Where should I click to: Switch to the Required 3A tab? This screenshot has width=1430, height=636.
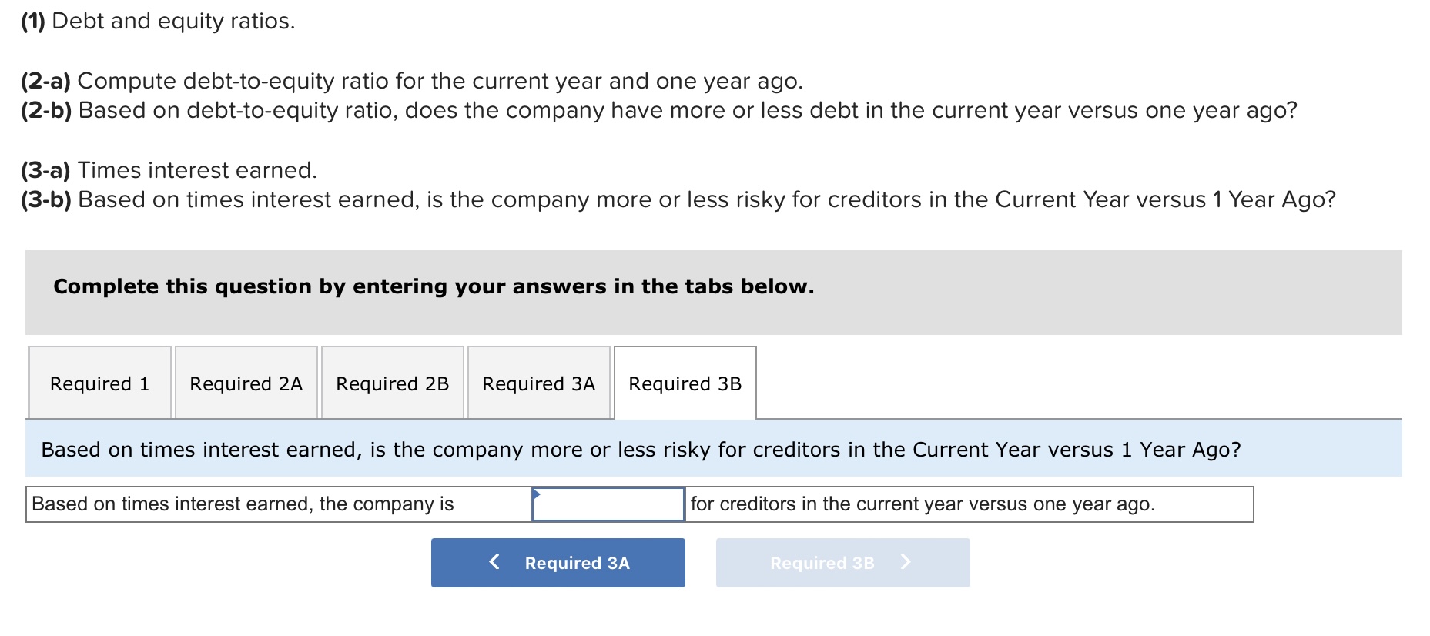(x=538, y=383)
